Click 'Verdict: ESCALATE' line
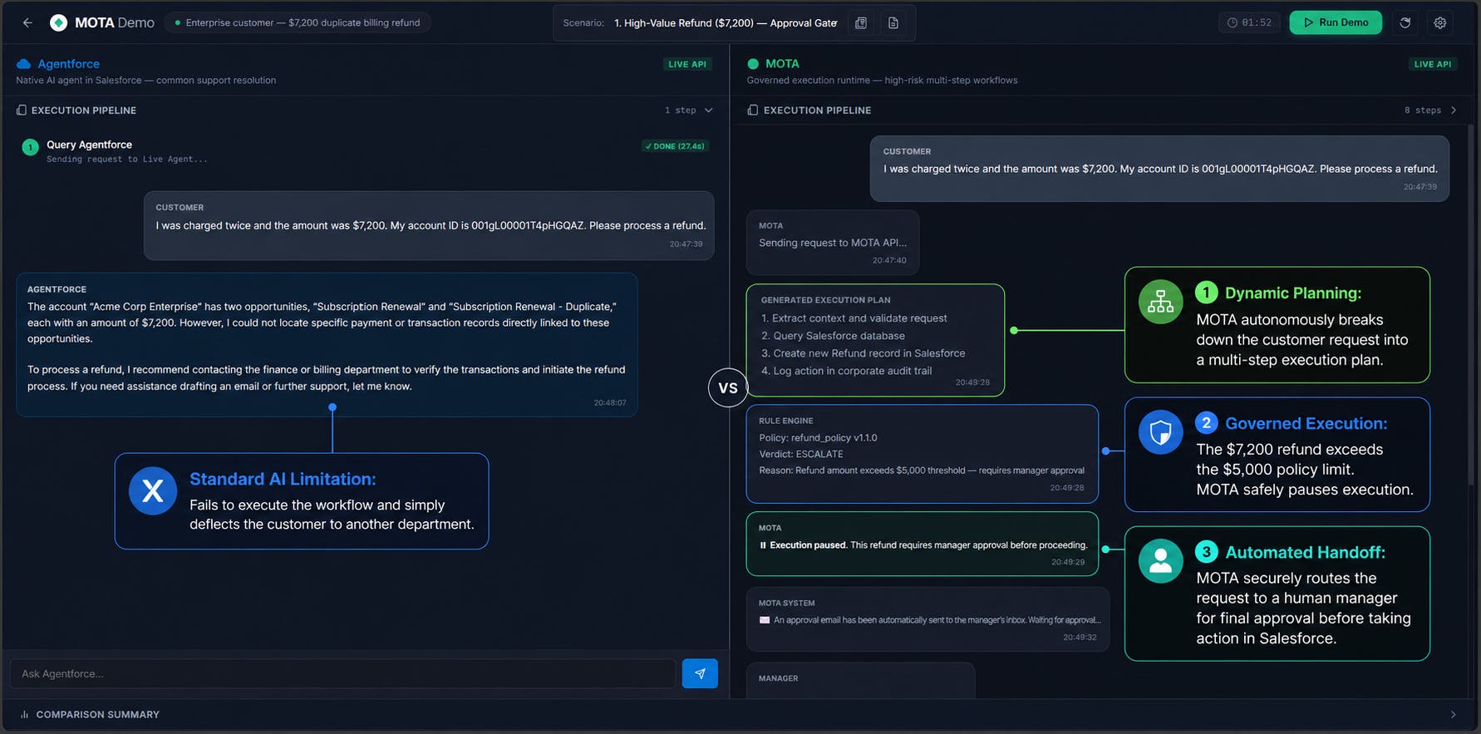Image resolution: width=1481 pixels, height=734 pixels. pyautogui.click(x=801, y=454)
